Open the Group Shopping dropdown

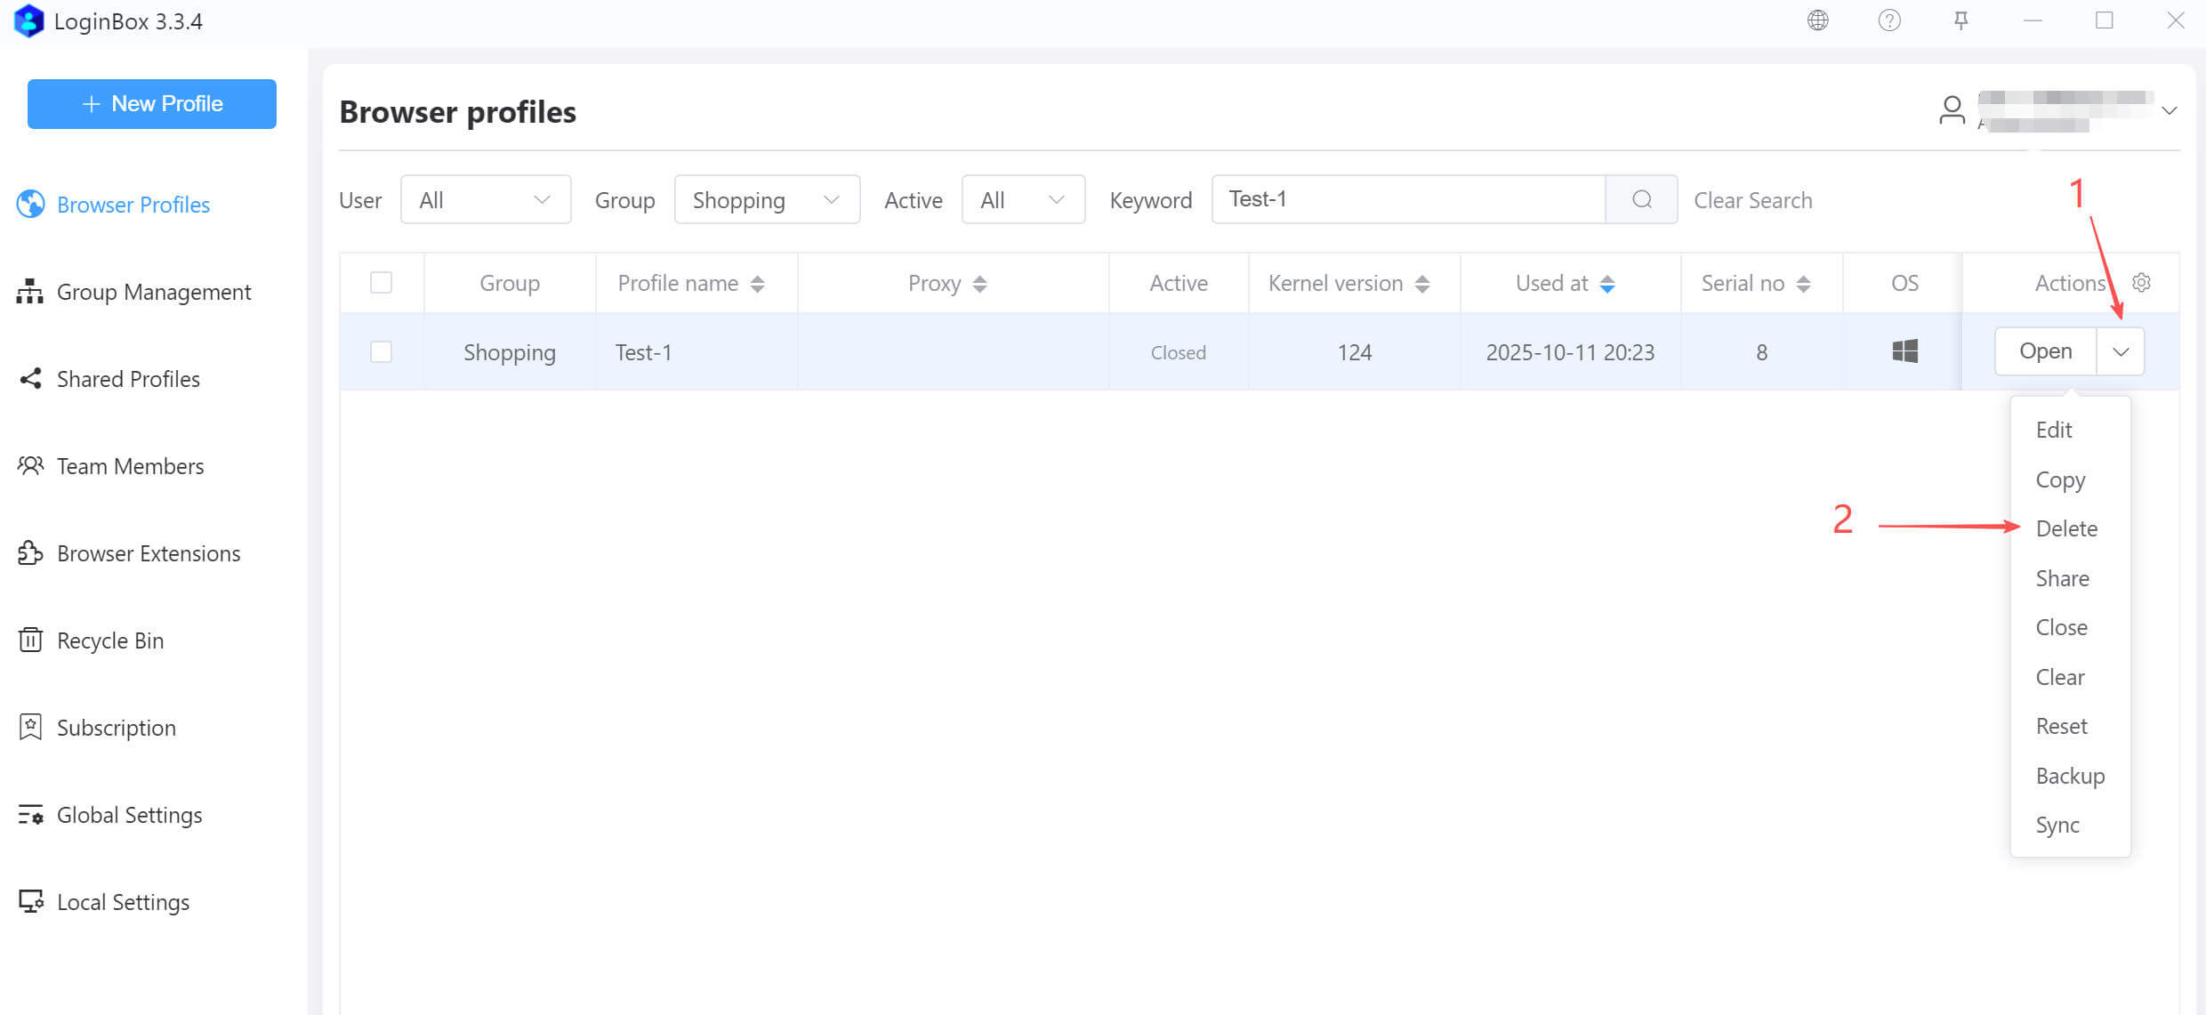[x=766, y=199]
